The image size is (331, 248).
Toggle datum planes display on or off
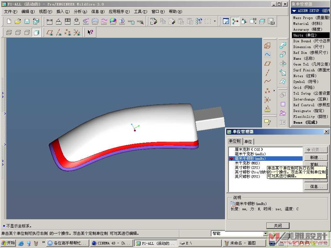pyautogui.click(x=50, y=32)
